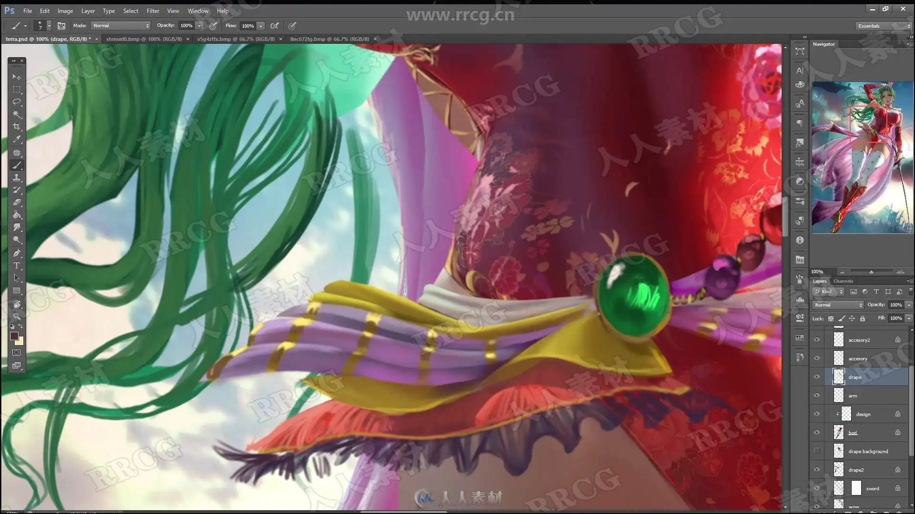The height and width of the screenshot is (514, 915).
Task: Select the Horizontal Type tool
Action: [17, 266]
